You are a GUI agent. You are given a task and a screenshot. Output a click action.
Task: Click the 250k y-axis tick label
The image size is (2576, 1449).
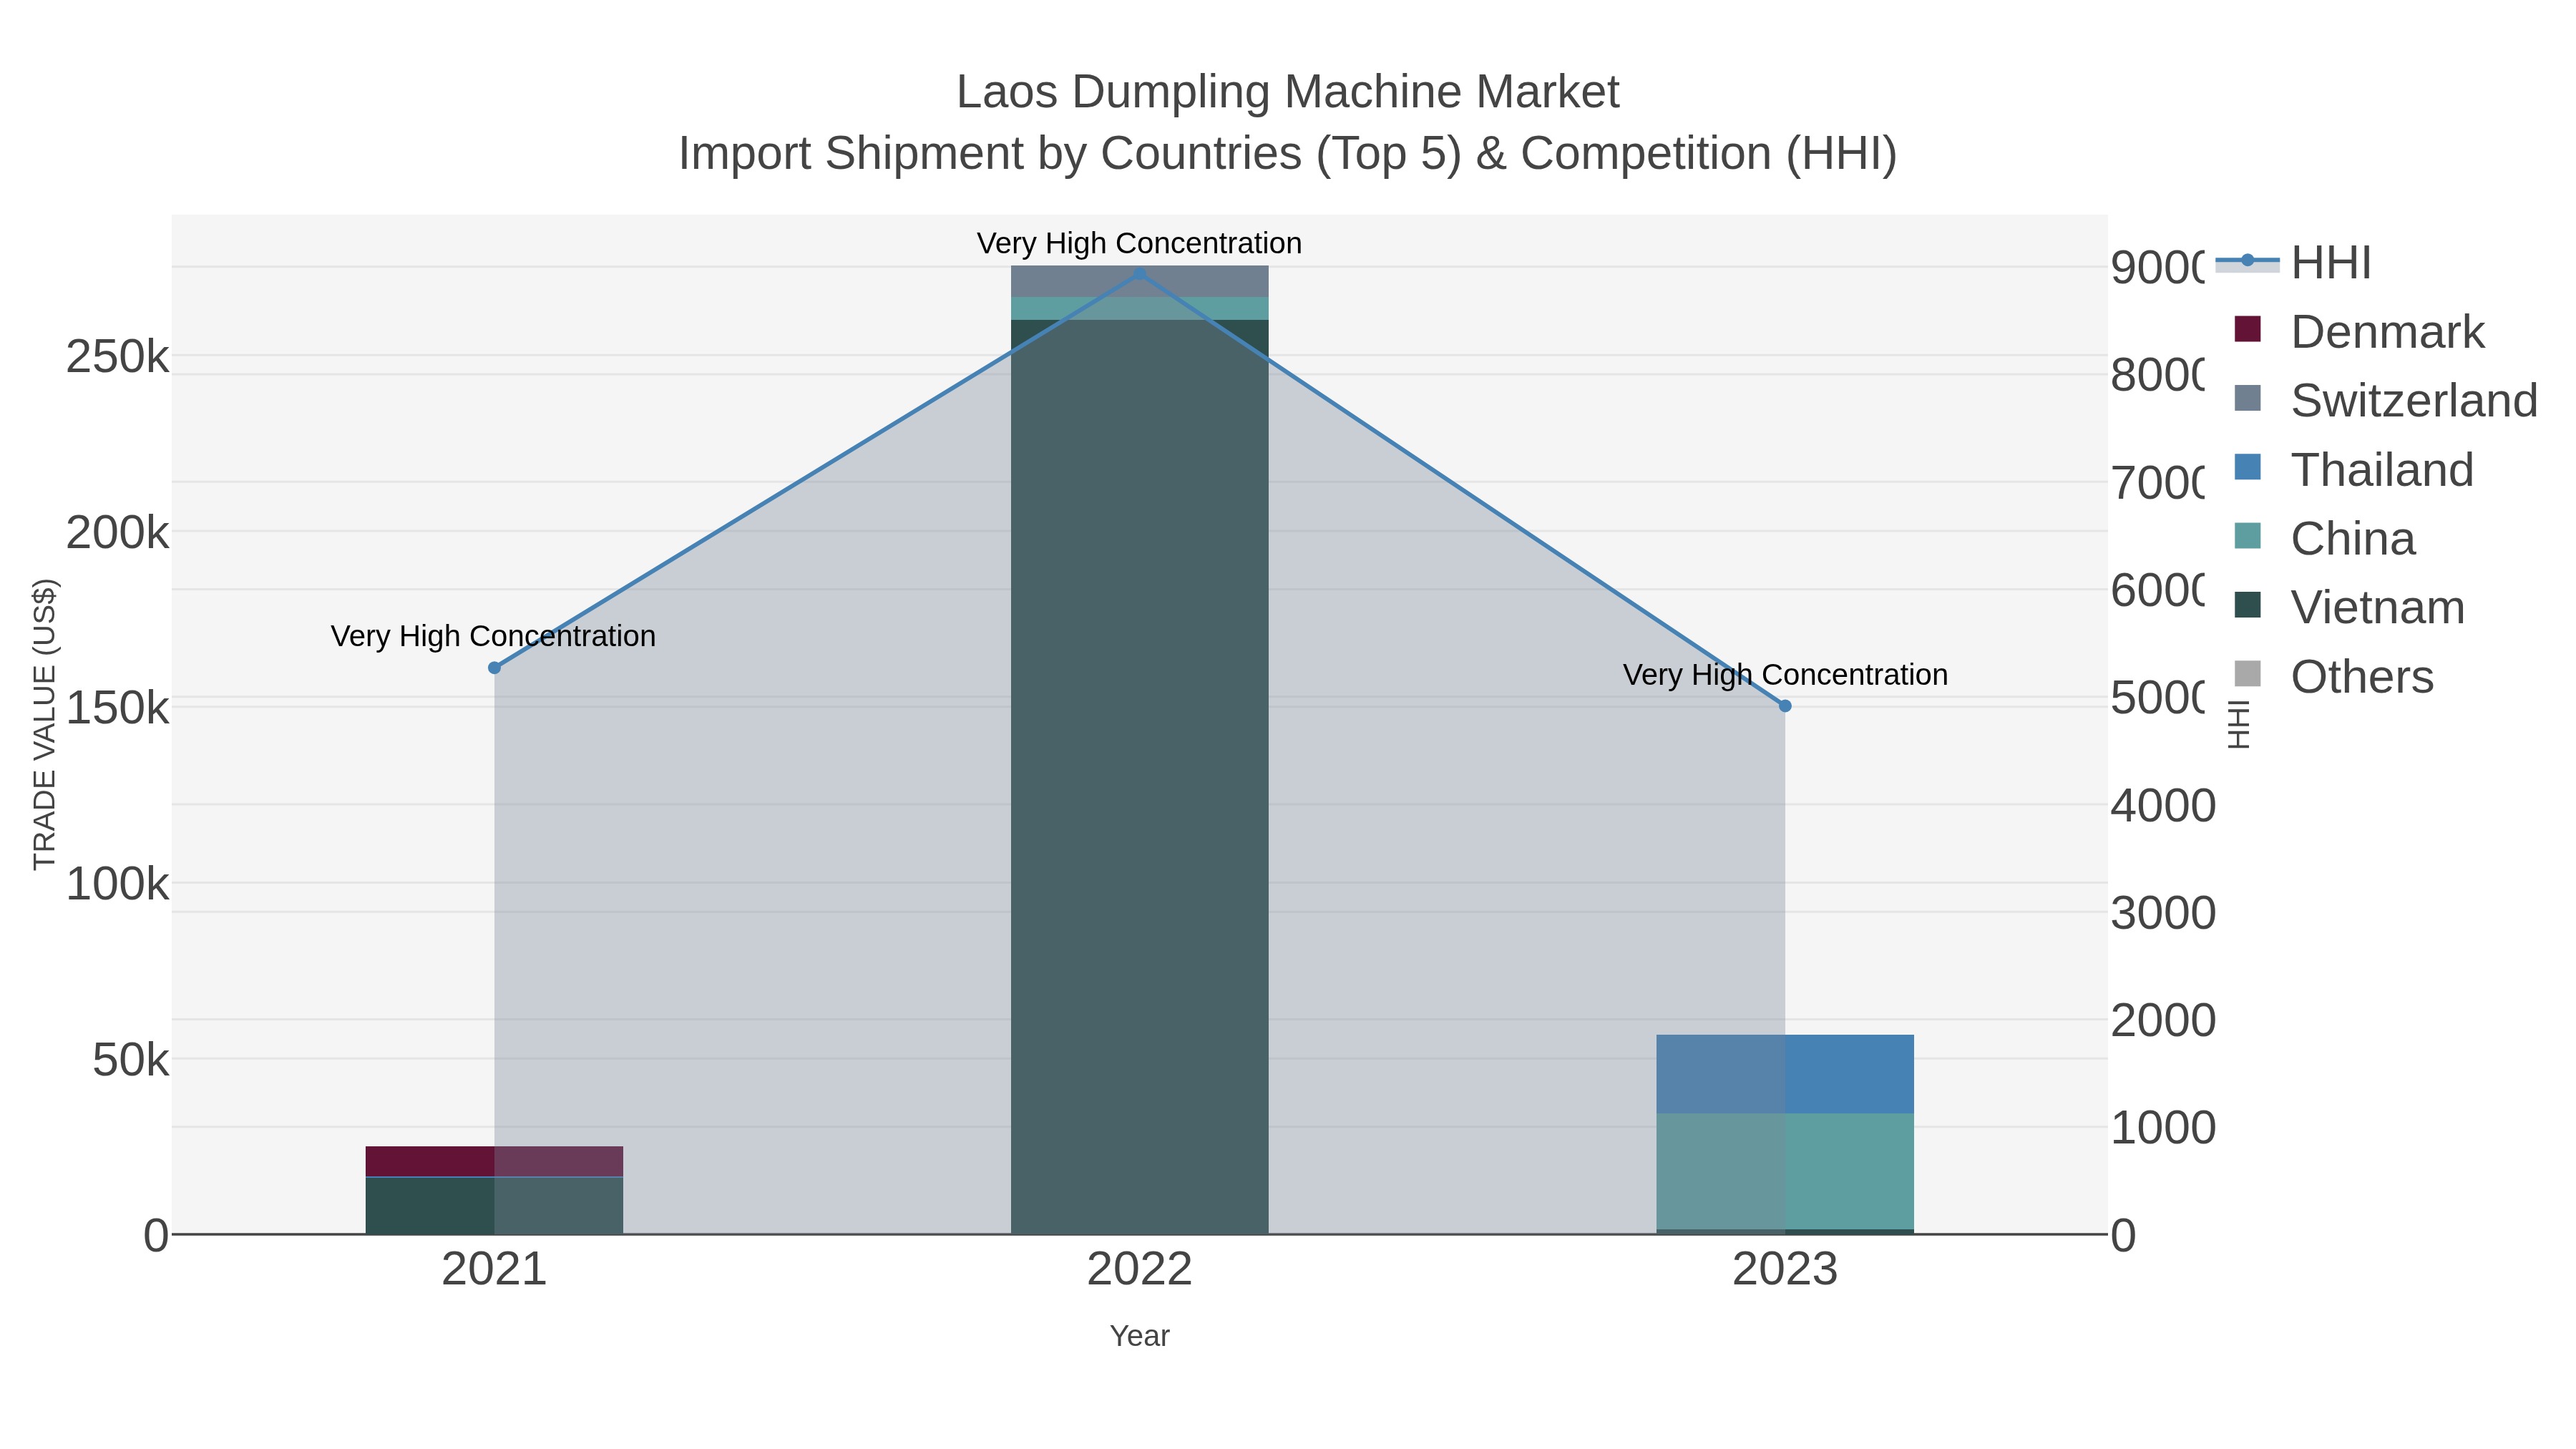(x=117, y=357)
